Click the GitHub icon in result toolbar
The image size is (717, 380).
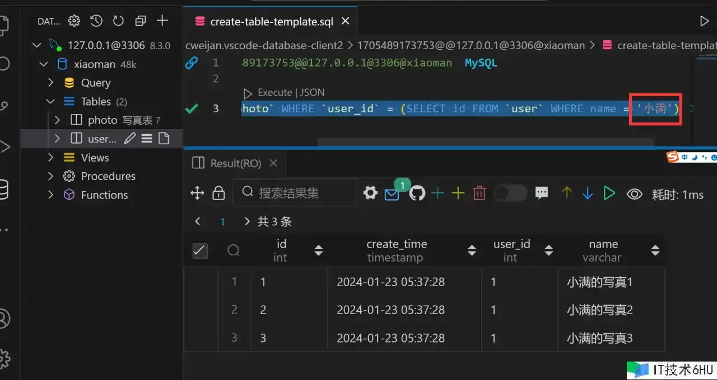click(417, 193)
